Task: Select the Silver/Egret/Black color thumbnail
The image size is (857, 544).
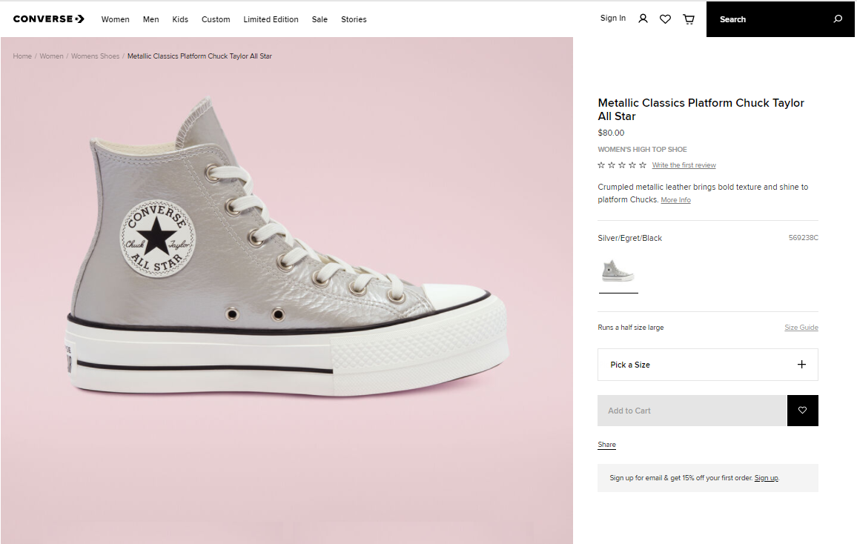Action: [618, 271]
